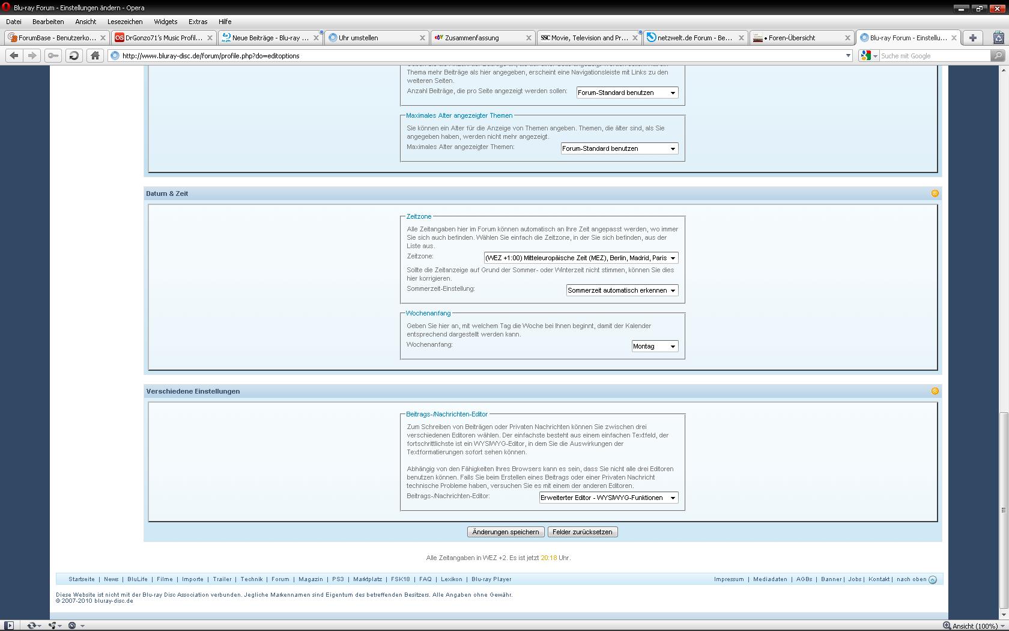Open the PS3 footer link
The width and height of the screenshot is (1009, 631).
338,579
